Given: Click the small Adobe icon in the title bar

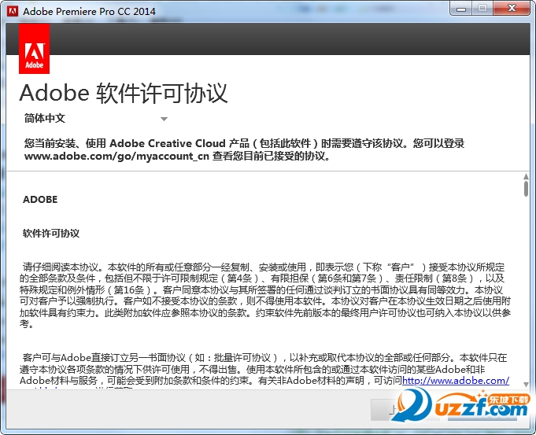Looking at the screenshot, I should 13,11.
